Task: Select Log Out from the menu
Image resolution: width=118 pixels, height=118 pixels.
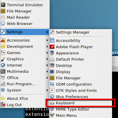Action: (25, 105)
